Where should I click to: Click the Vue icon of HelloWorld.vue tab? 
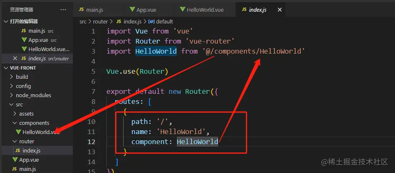[183, 10]
